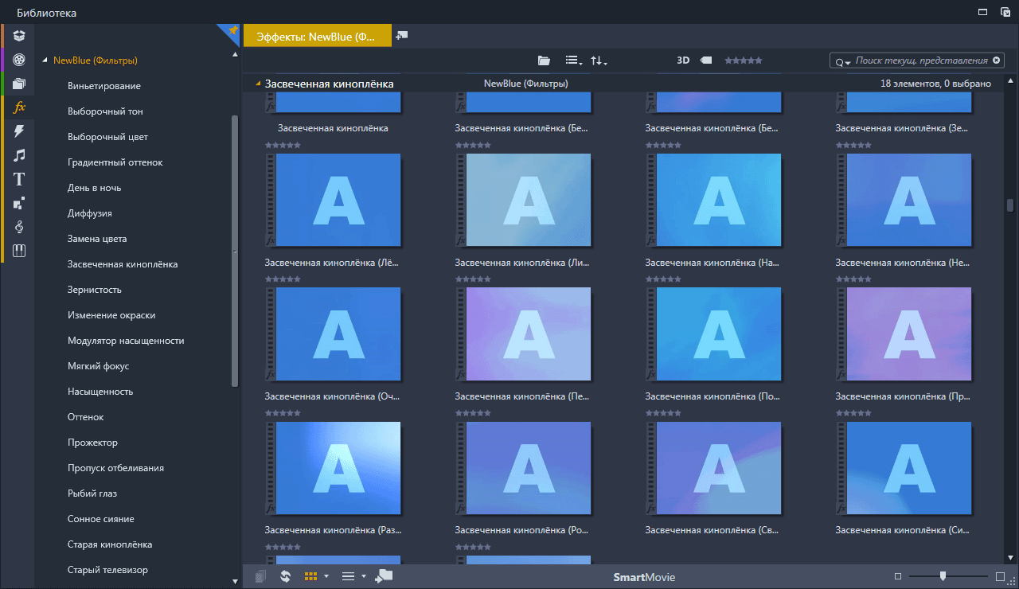Select Старый телевизор filter
1019x589 pixels.
click(x=107, y=570)
